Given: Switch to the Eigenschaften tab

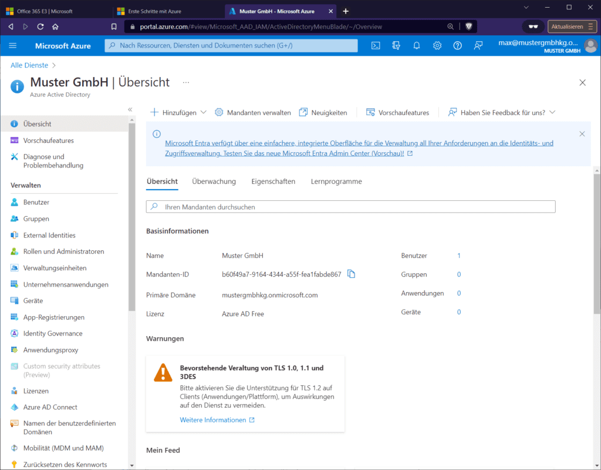Looking at the screenshot, I should pyautogui.click(x=274, y=182).
